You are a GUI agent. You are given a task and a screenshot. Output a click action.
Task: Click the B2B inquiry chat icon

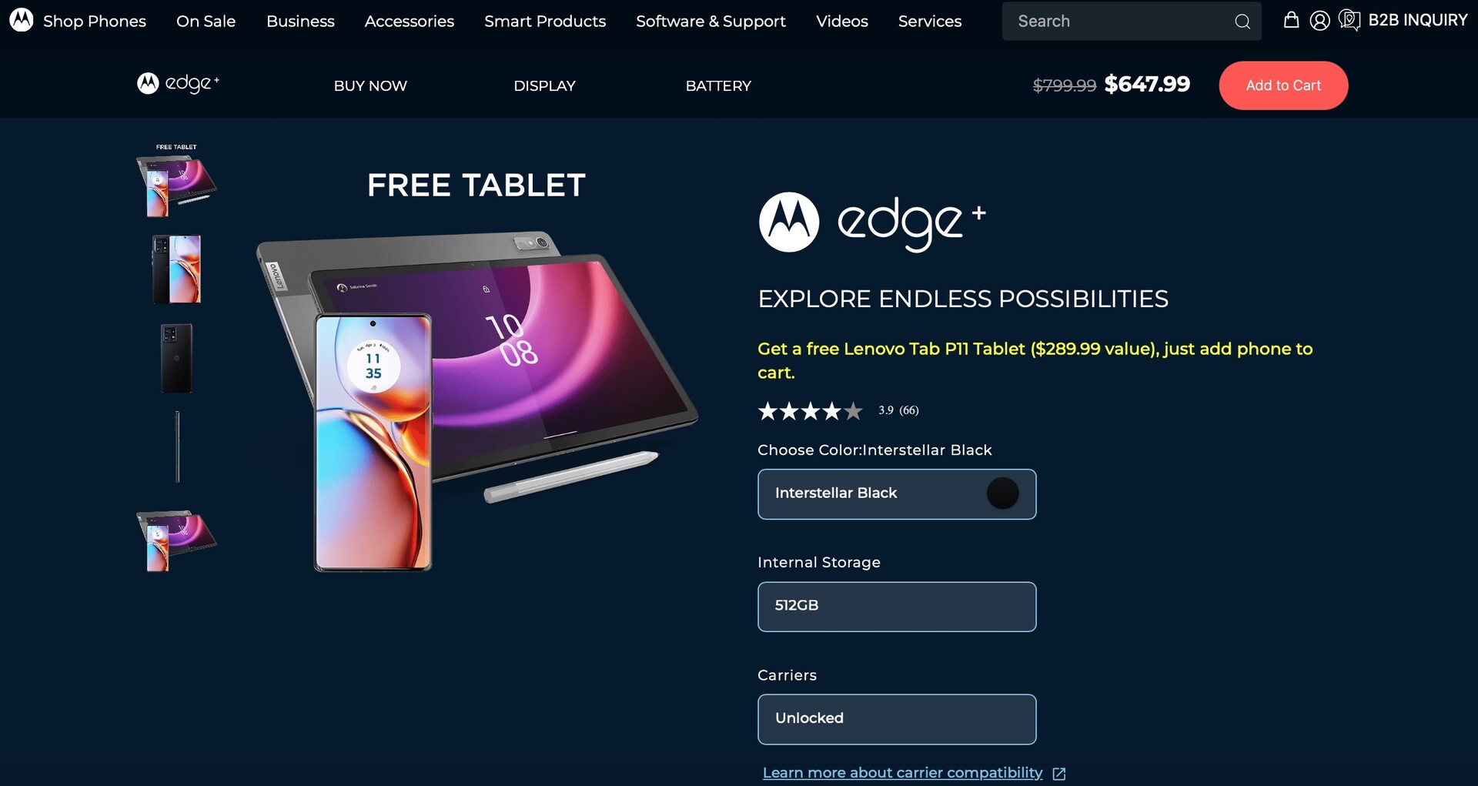1349,20
